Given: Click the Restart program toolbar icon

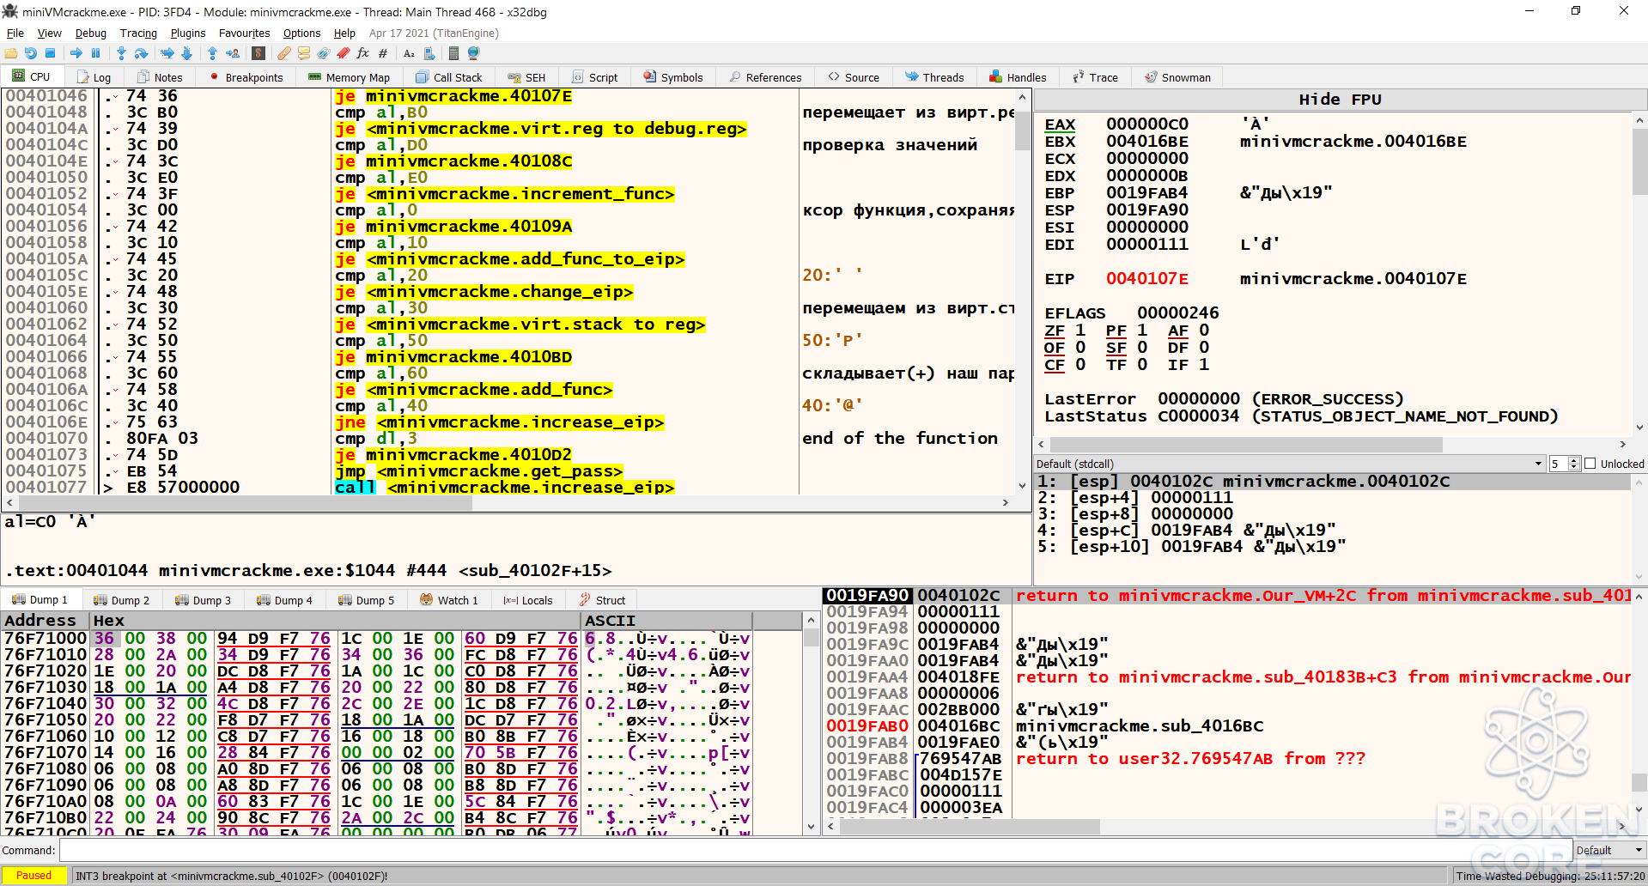Looking at the screenshot, I should pyautogui.click(x=31, y=53).
